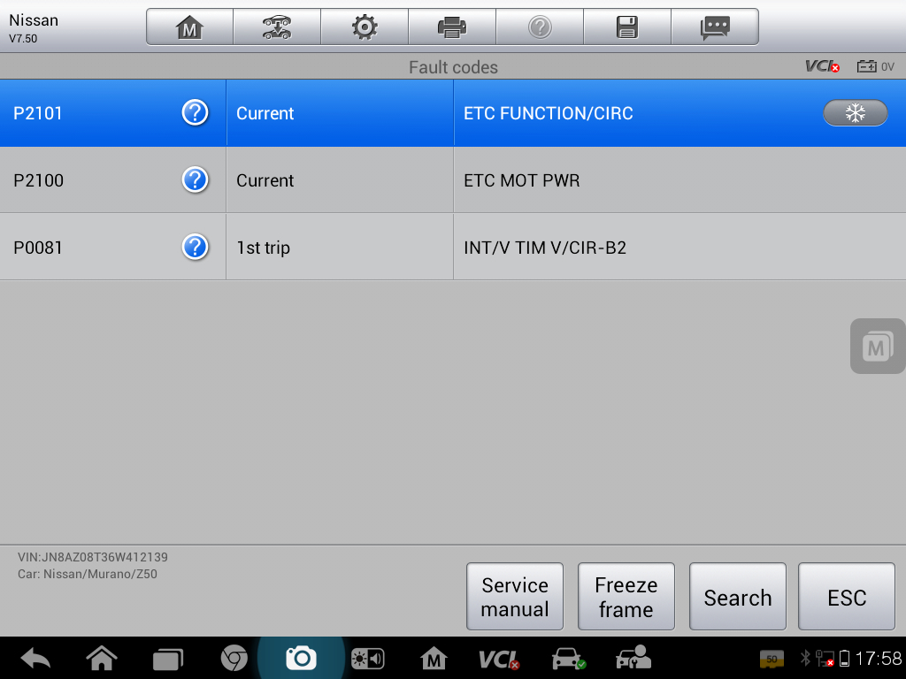This screenshot has height=679, width=906.
Task: Click ETC FUNCTION/CIRC description
Action: [x=549, y=113]
